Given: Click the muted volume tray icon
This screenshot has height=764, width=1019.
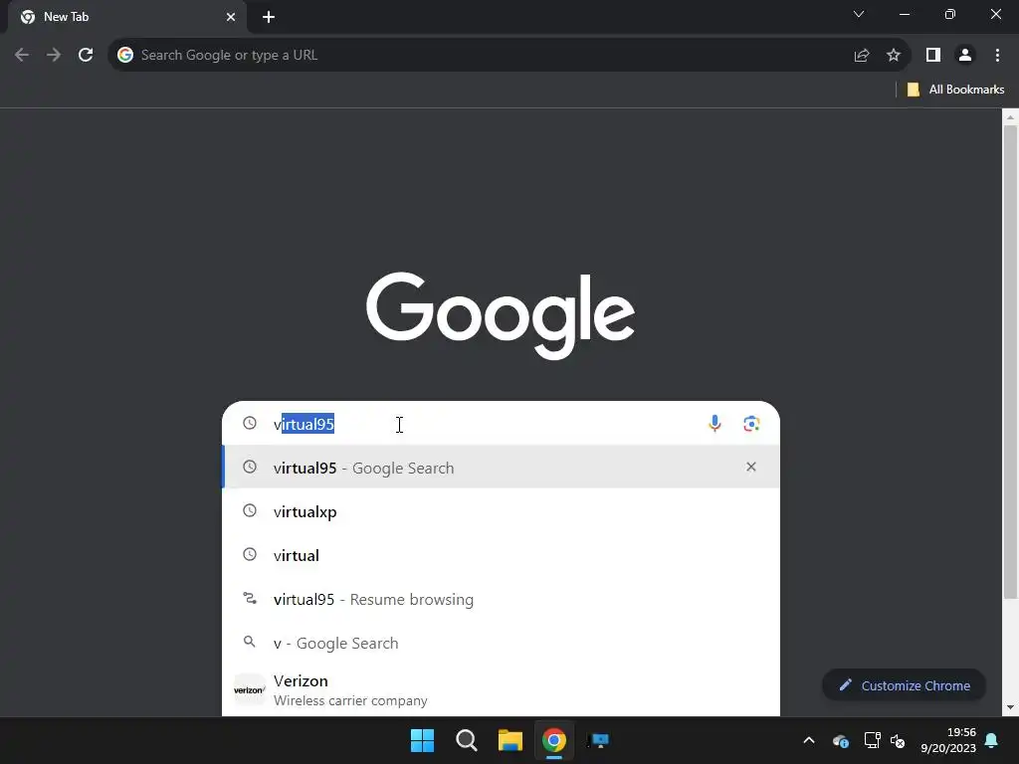Looking at the screenshot, I should coord(898,740).
